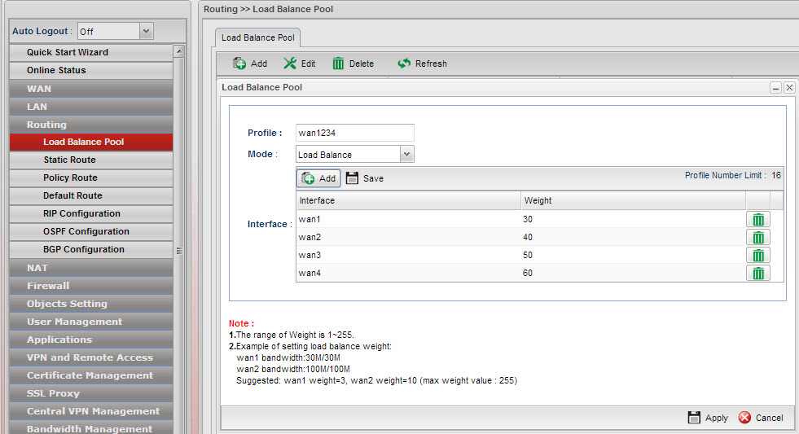Add a new interface to profile

pos(318,178)
